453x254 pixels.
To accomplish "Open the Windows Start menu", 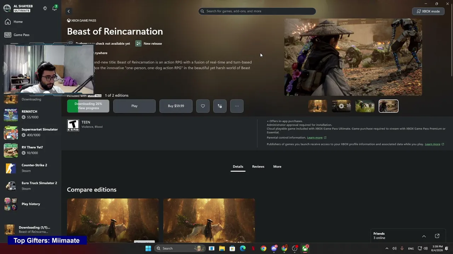I will tap(148, 248).
